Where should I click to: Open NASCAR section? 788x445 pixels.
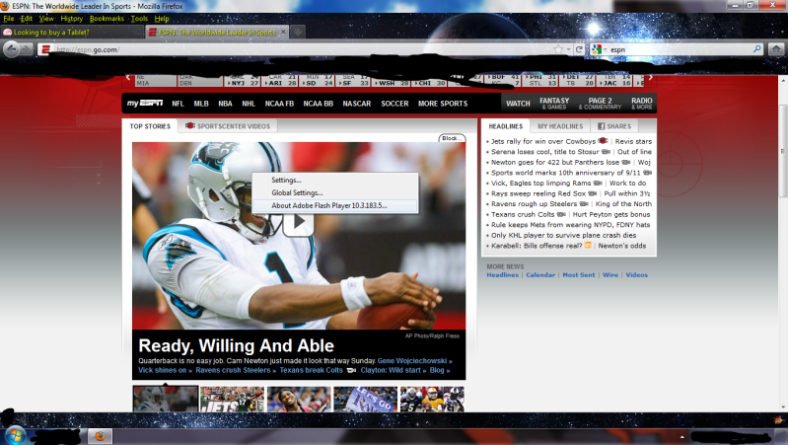(357, 104)
